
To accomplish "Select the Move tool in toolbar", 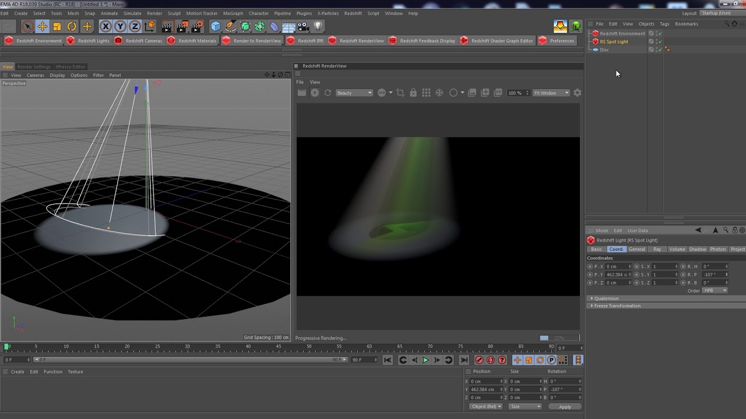I will 42,26.
